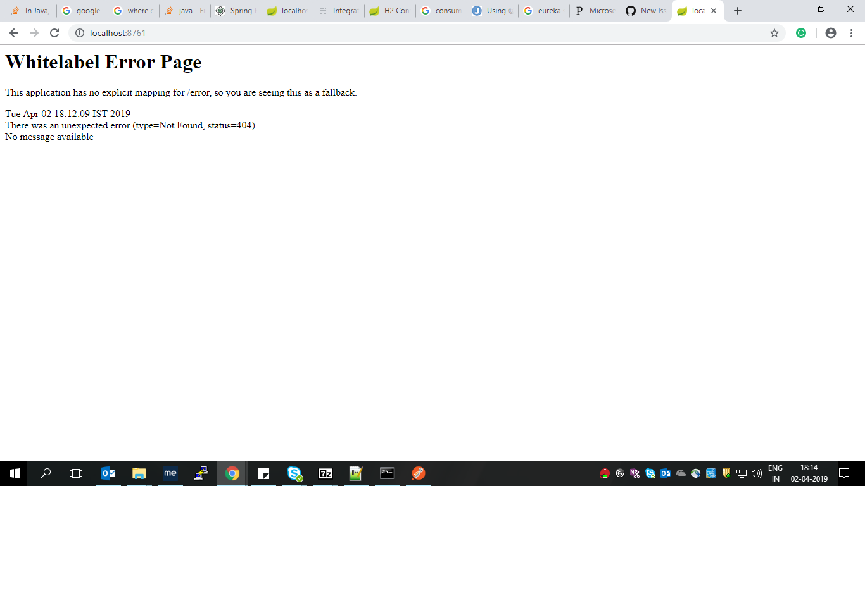Open 7-Zip from the taskbar
Screen dimensions: 865x593
pyautogui.click(x=325, y=473)
